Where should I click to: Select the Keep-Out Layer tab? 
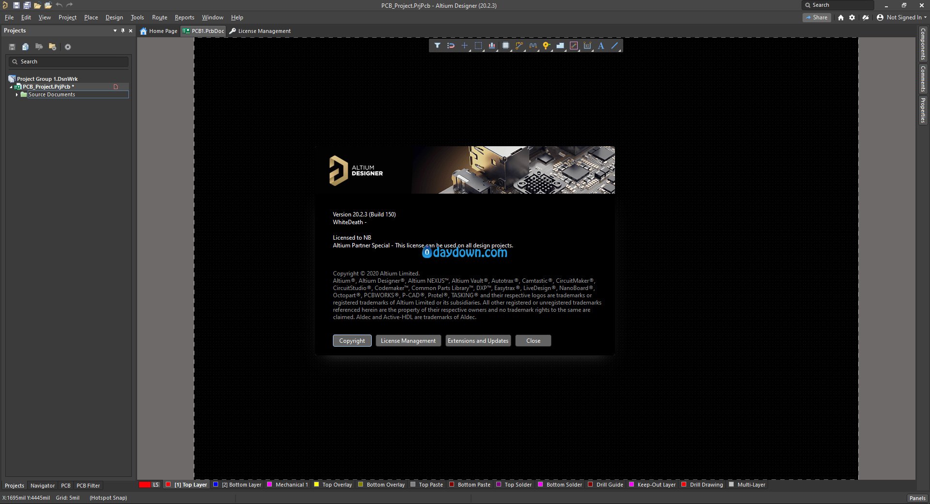(x=652, y=485)
